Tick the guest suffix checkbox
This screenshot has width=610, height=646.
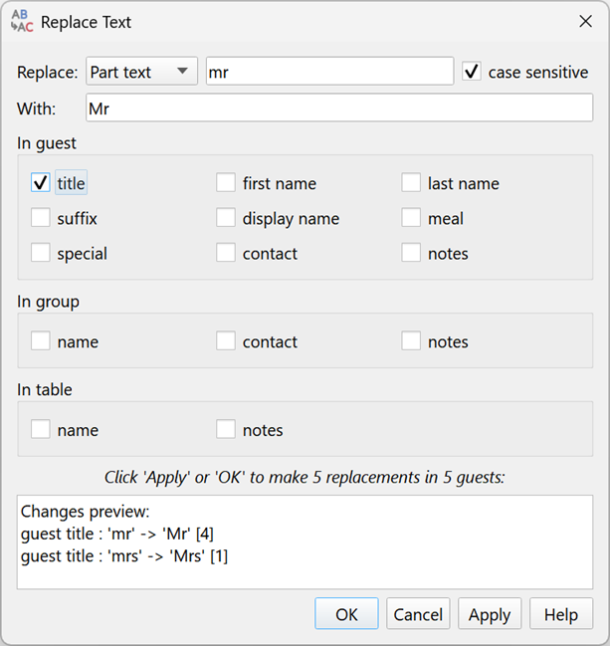tap(41, 218)
